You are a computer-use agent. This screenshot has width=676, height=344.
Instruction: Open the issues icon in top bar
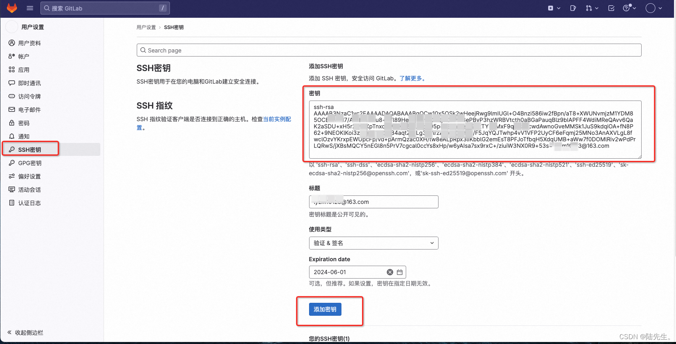tap(573, 8)
